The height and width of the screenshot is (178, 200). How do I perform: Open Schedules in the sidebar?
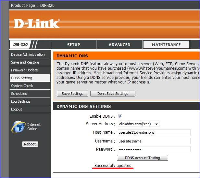point(30,94)
